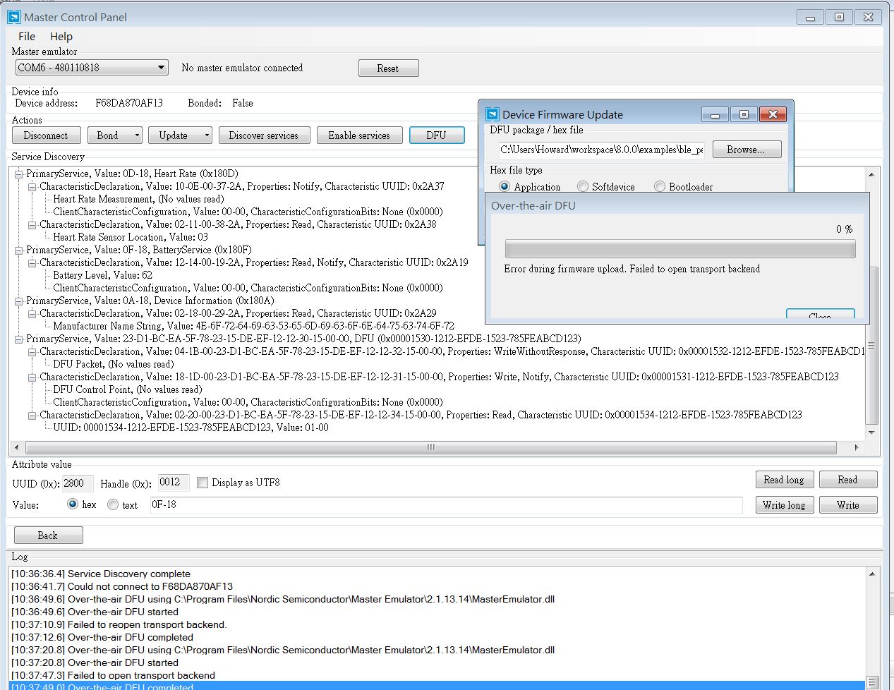Image resolution: width=894 pixels, height=690 pixels.
Task: Enable Display as UTF8 checkbox
Action: (x=203, y=483)
